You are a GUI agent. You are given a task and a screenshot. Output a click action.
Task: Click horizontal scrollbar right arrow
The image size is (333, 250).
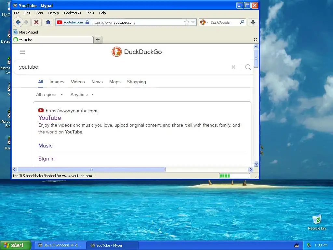[x=251, y=169]
